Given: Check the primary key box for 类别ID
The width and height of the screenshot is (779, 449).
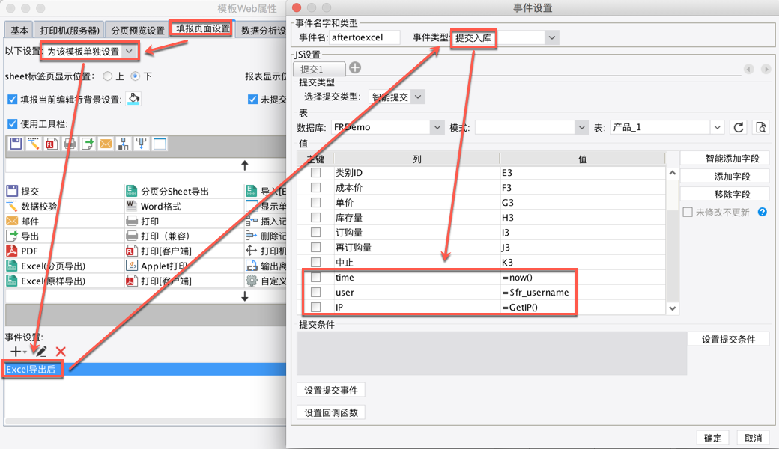Looking at the screenshot, I should coord(315,173).
